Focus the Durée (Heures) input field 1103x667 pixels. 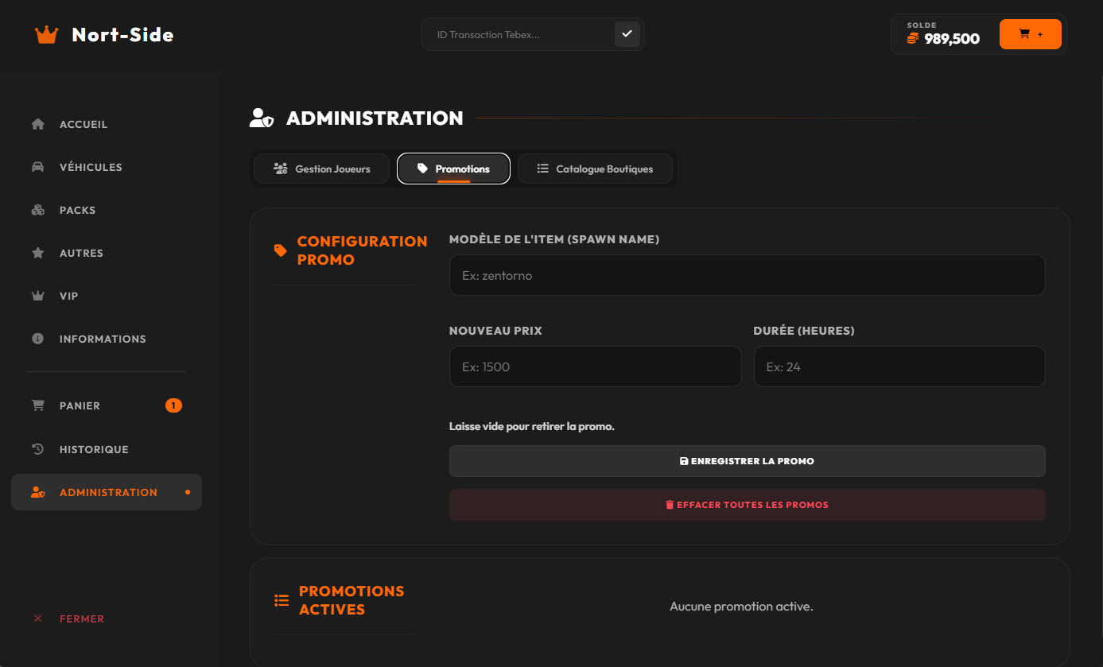coord(899,366)
